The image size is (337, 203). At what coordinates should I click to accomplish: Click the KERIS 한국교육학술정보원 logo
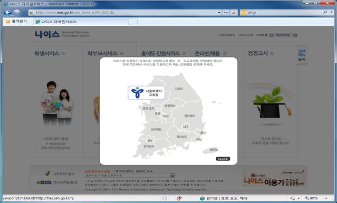[57, 182]
